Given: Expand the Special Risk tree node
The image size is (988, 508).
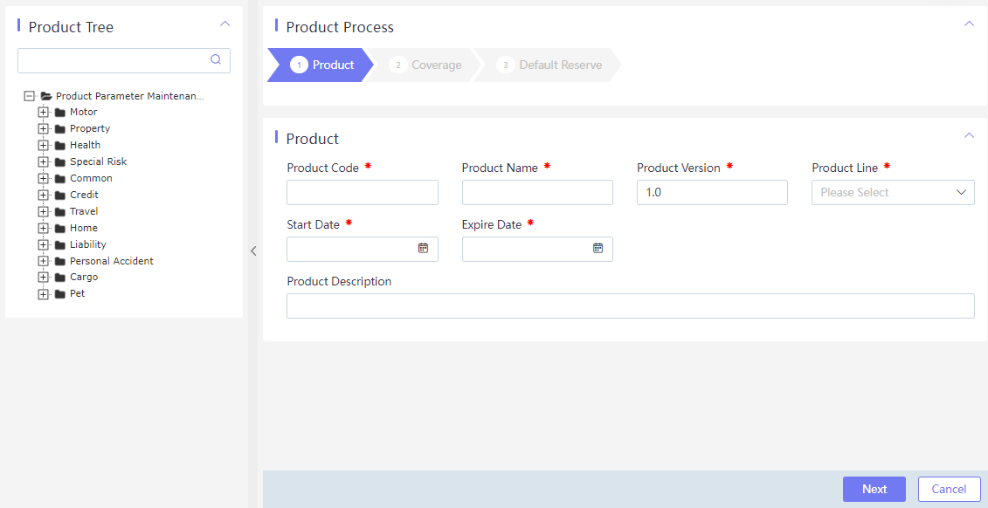Looking at the screenshot, I should (x=43, y=161).
